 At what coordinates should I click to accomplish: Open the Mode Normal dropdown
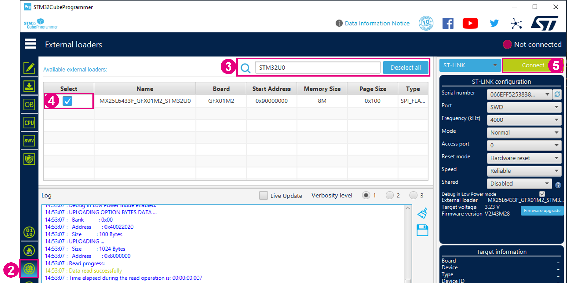click(524, 133)
